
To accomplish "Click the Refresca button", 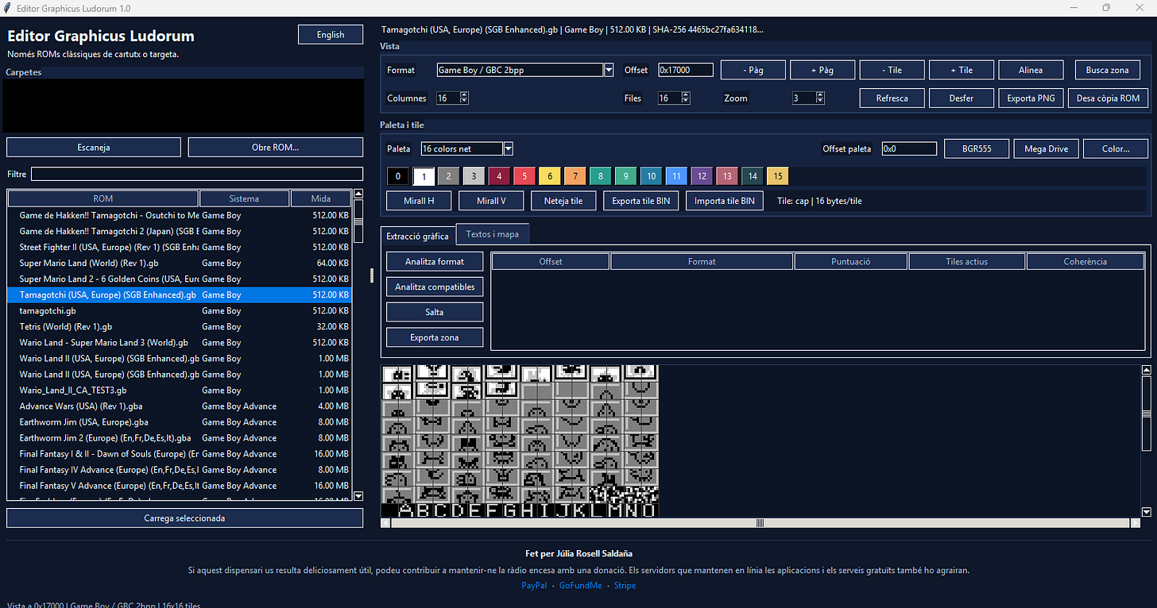I will coord(892,98).
